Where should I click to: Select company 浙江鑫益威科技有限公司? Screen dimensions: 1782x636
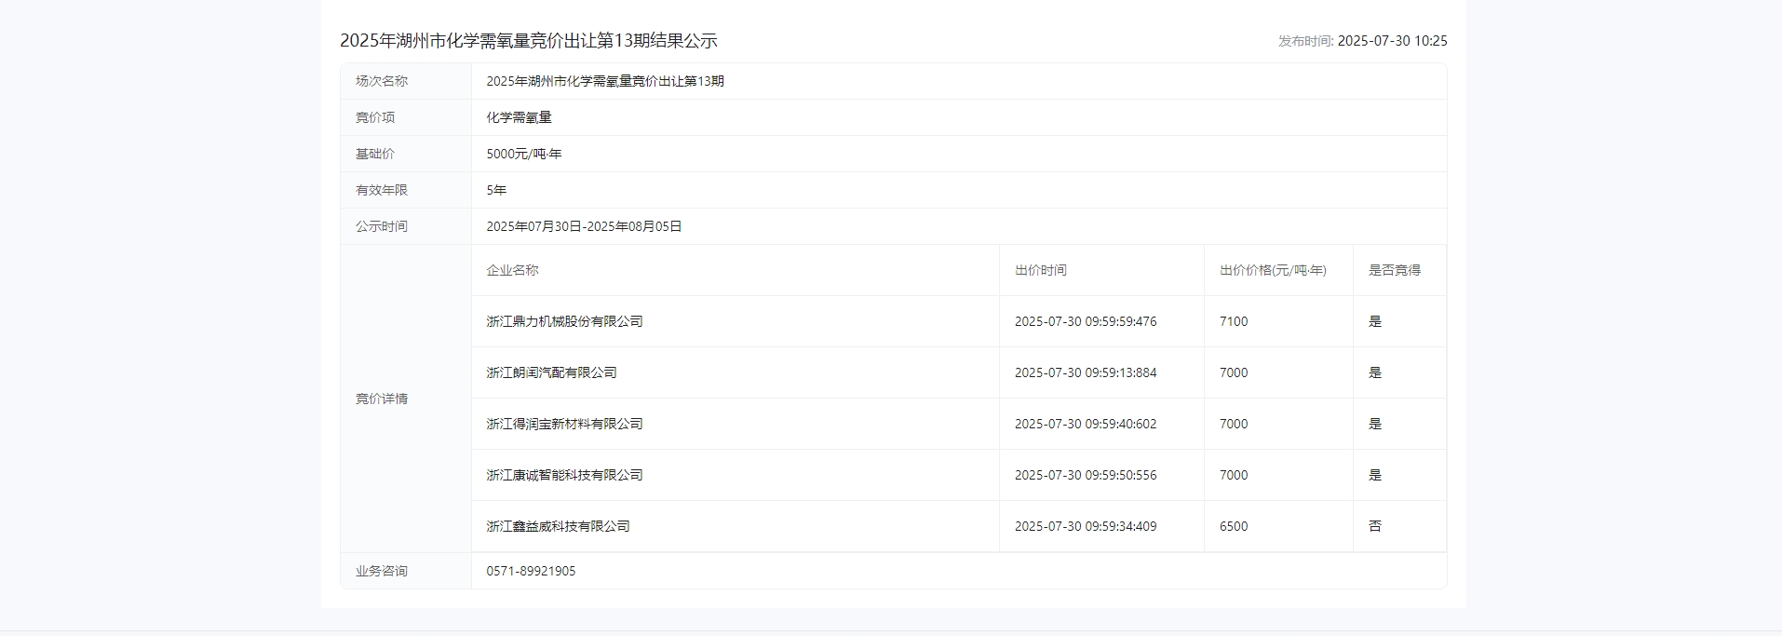tap(558, 526)
